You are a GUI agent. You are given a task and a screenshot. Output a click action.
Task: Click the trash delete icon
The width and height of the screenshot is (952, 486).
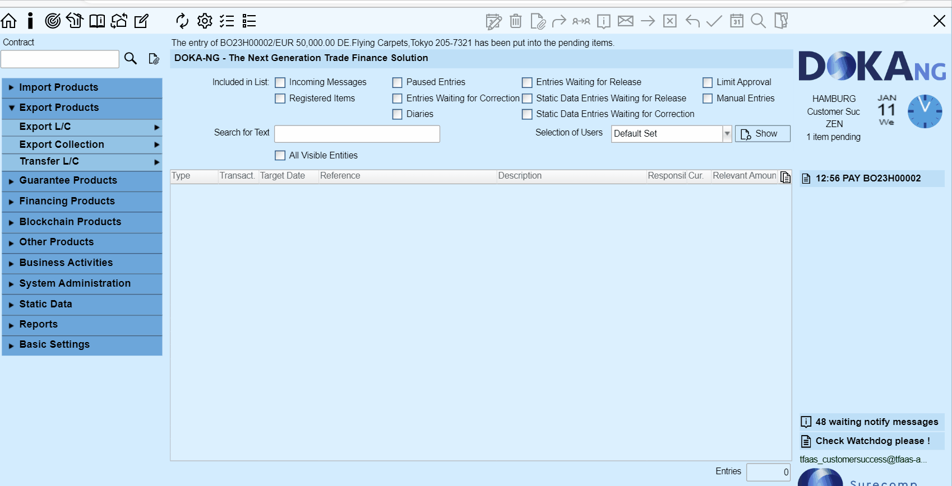pos(516,21)
